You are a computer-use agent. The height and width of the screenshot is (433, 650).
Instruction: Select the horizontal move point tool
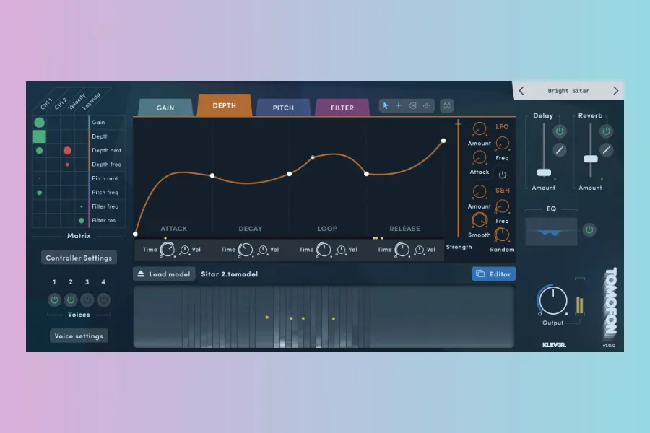[x=427, y=105]
